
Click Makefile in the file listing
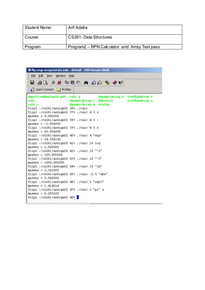105,101
